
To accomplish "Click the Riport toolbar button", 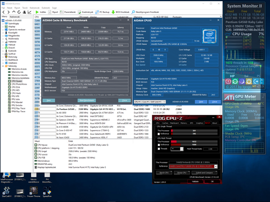I will [53, 12].
